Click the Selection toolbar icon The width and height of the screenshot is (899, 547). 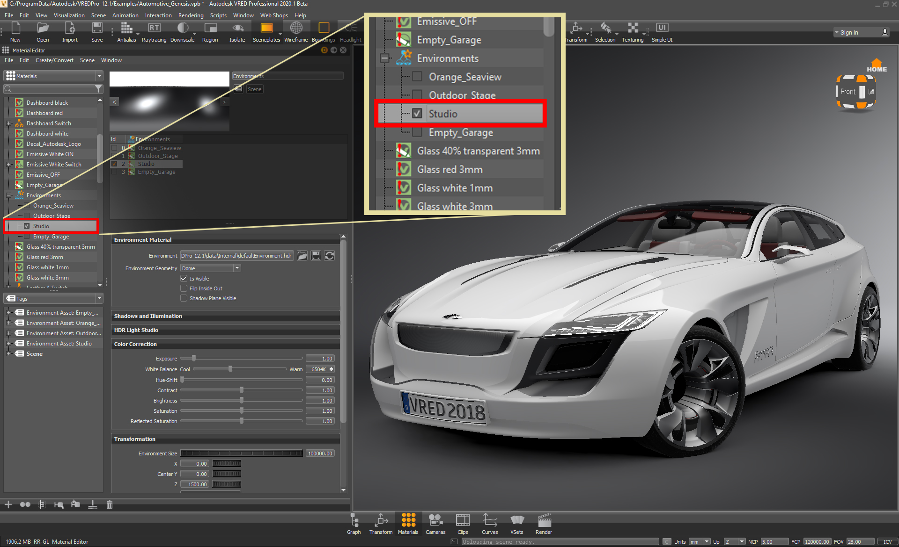click(605, 32)
